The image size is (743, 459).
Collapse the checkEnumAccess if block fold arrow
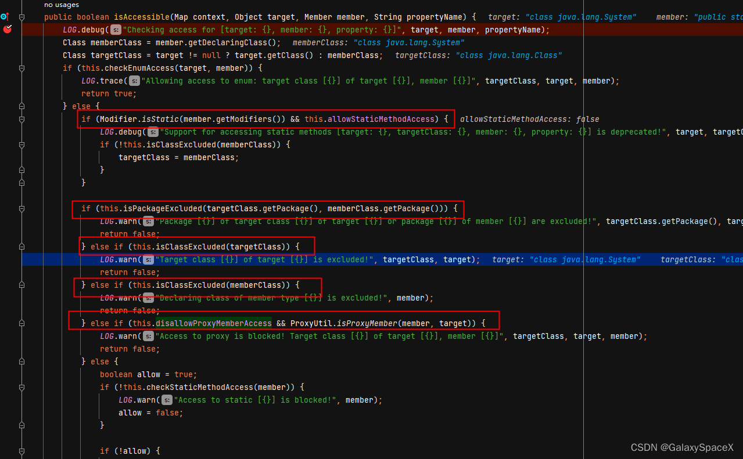21,68
